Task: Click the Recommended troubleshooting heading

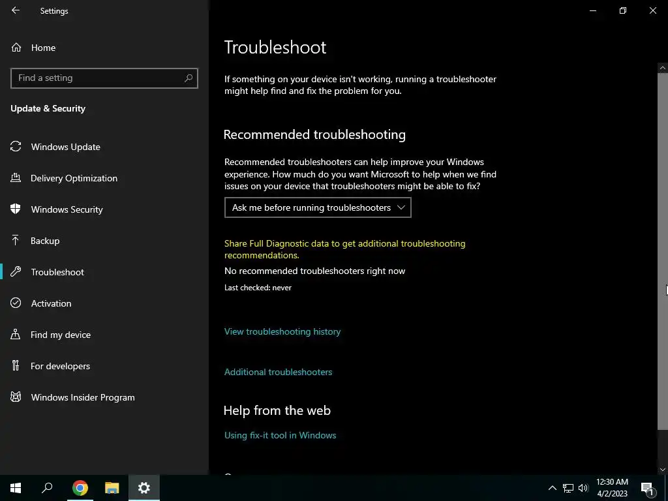Action: tap(314, 134)
